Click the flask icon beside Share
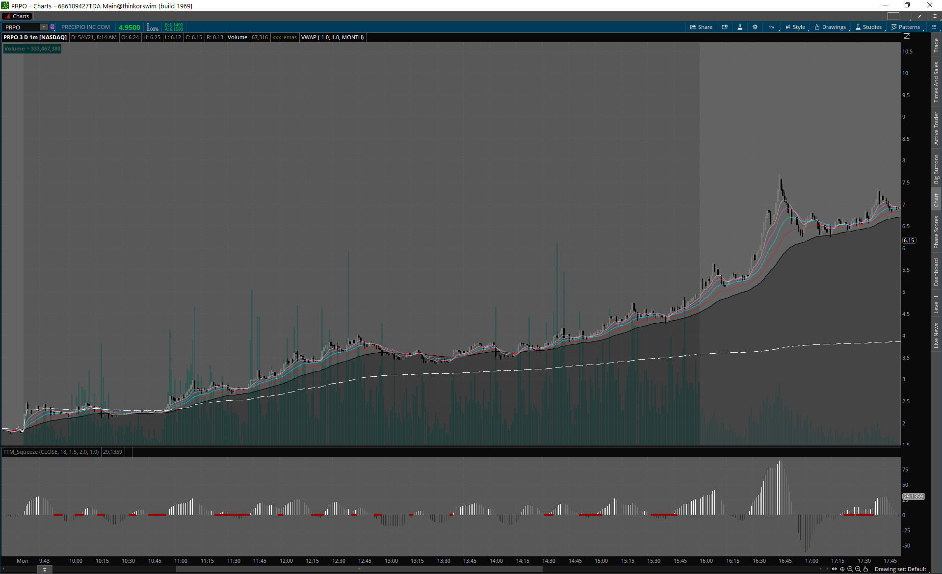The width and height of the screenshot is (942, 574). [x=740, y=27]
